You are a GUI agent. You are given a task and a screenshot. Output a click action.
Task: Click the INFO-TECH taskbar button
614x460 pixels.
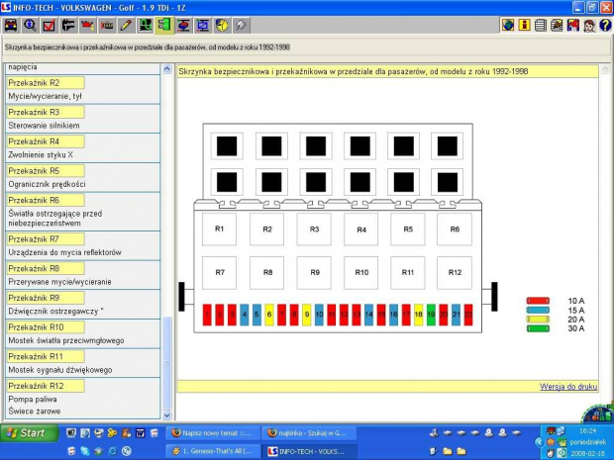tap(309, 451)
